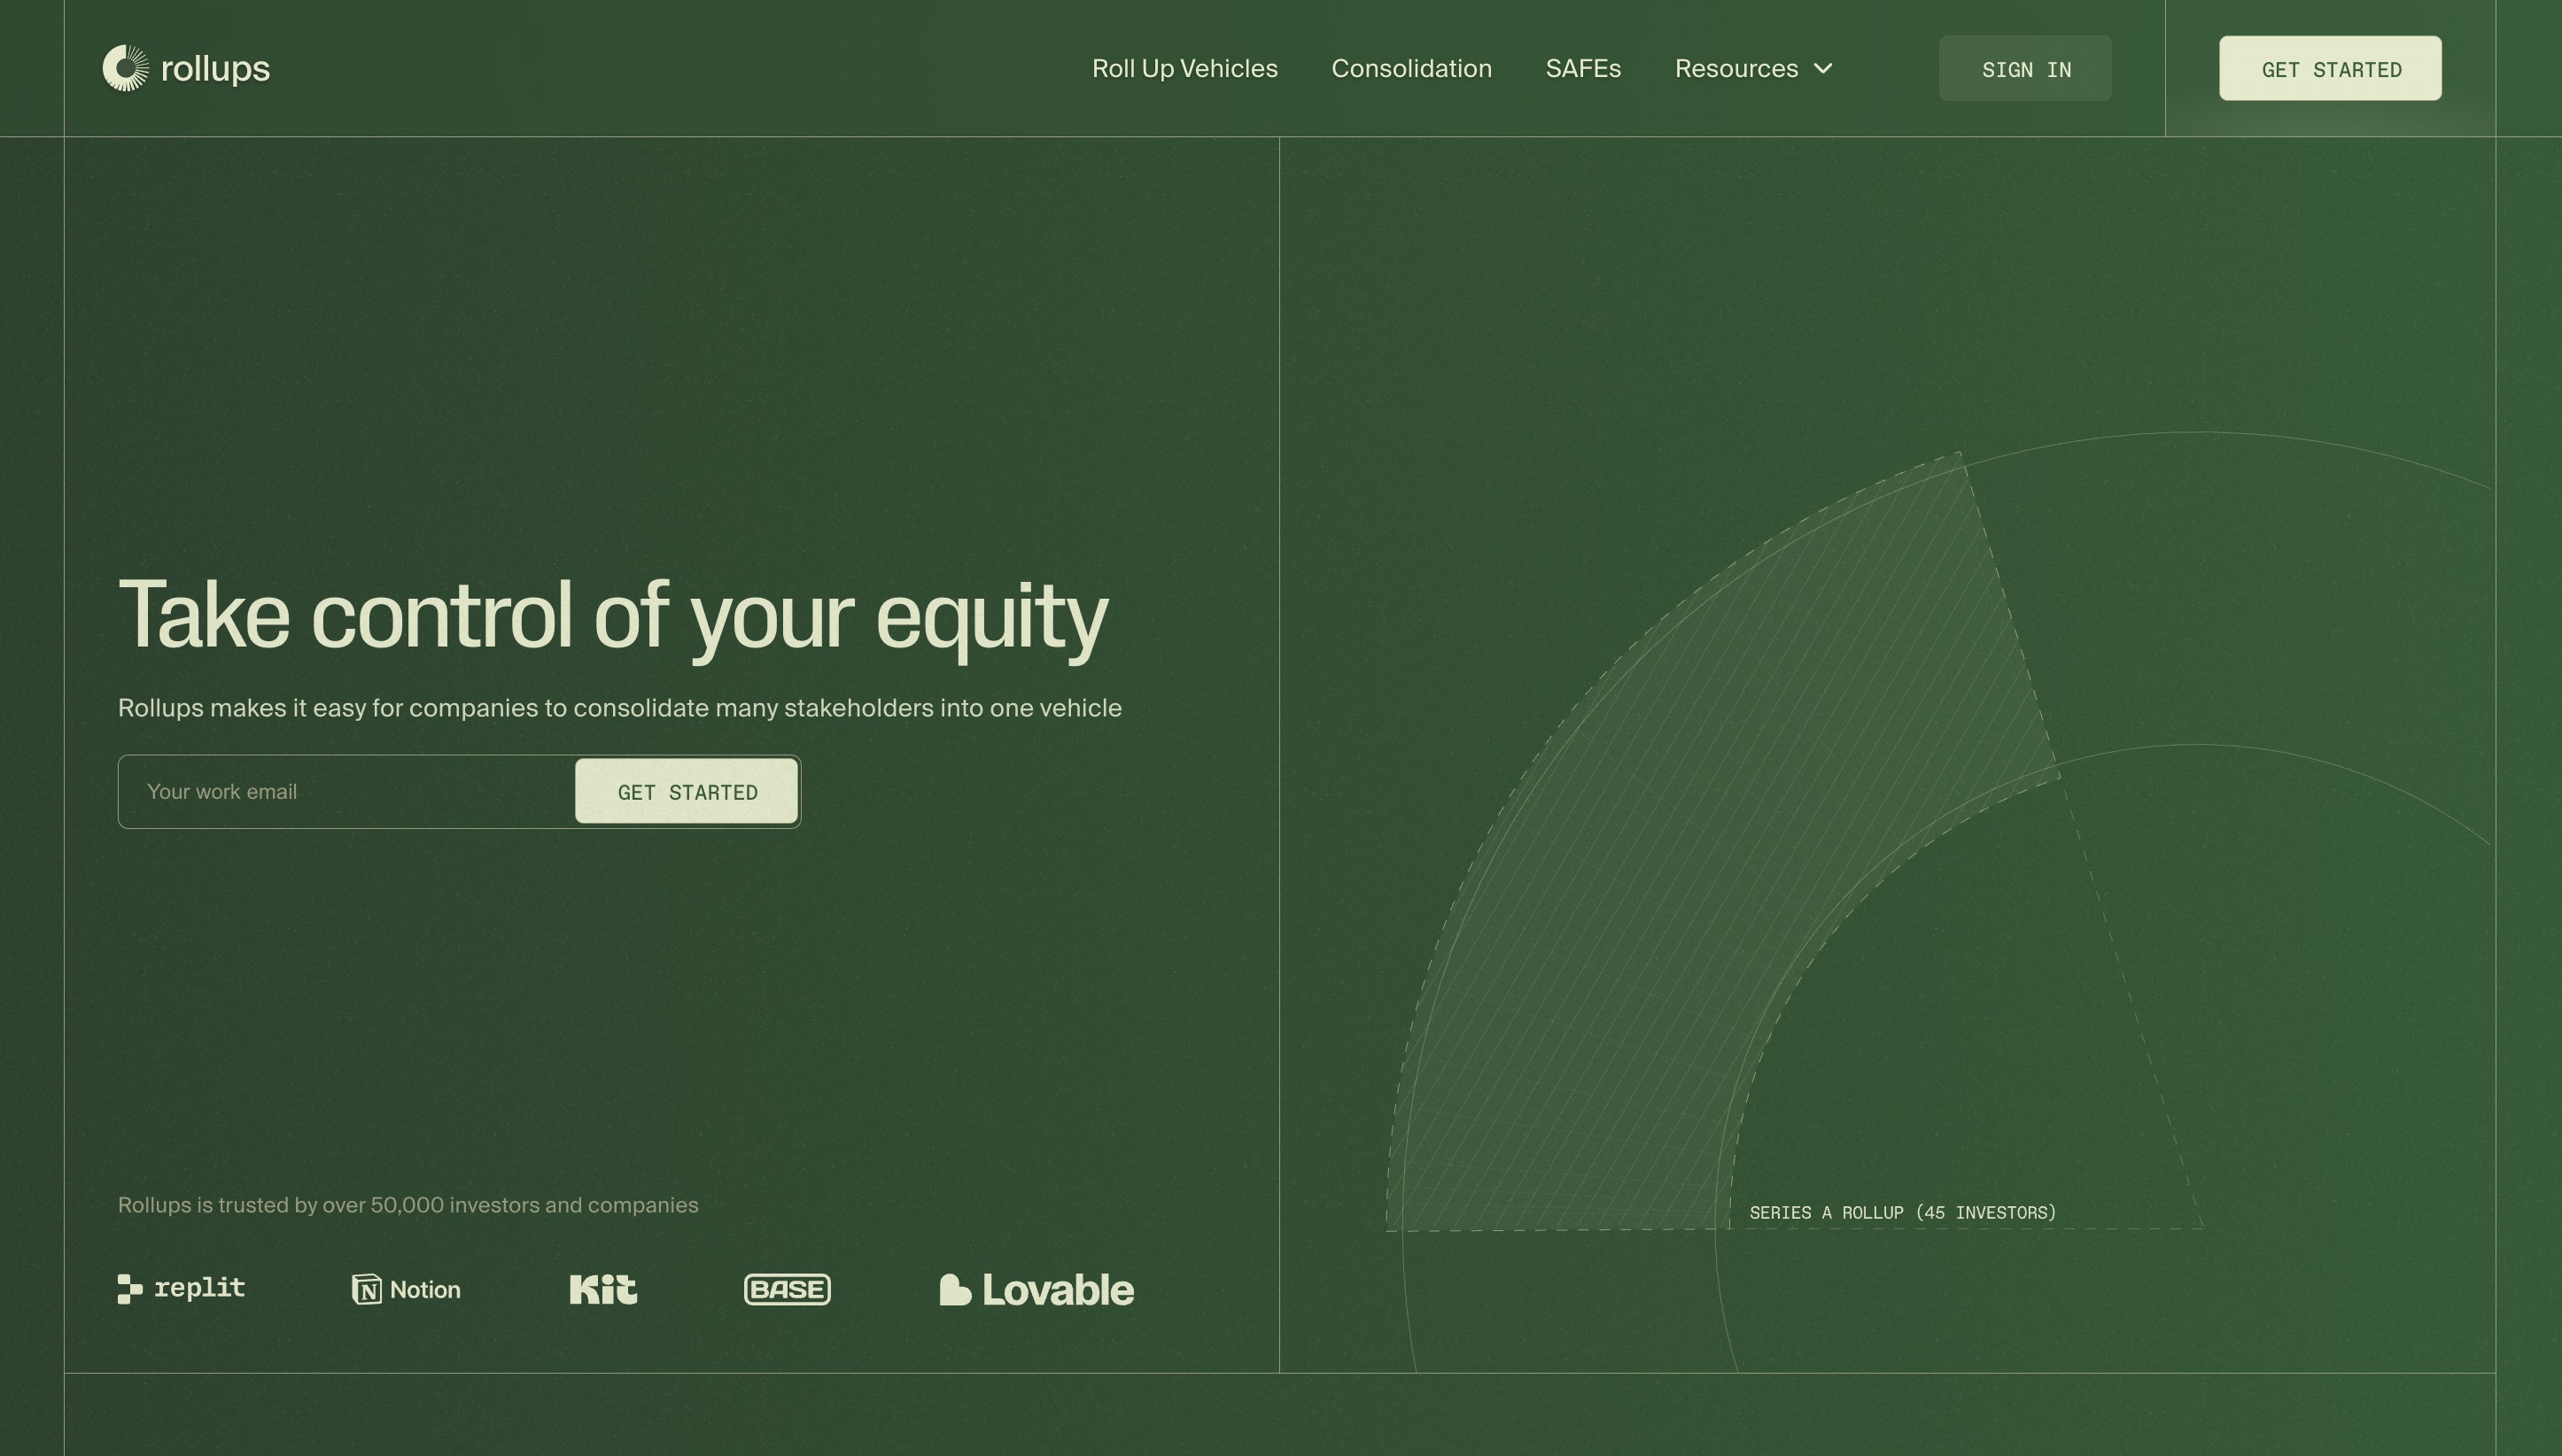Click Get Started in the header
Viewport: 2562px width, 1456px height.
click(x=2330, y=69)
